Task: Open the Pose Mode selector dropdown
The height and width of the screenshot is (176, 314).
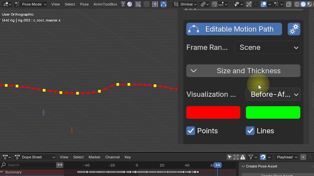Action: point(31,4)
